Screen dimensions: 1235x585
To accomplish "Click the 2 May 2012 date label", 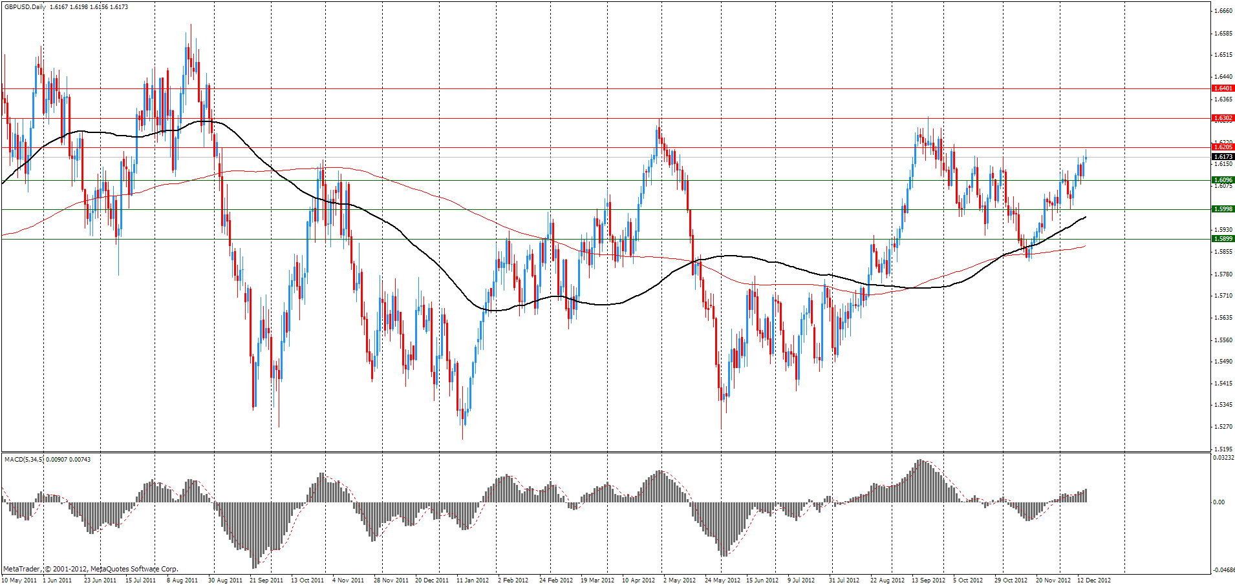I will coord(679,580).
